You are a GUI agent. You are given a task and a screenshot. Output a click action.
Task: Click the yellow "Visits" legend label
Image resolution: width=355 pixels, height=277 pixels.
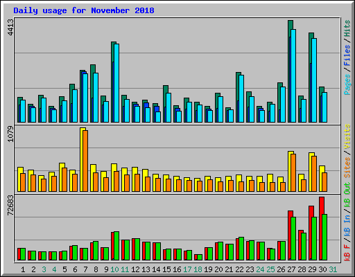(347, 136)
